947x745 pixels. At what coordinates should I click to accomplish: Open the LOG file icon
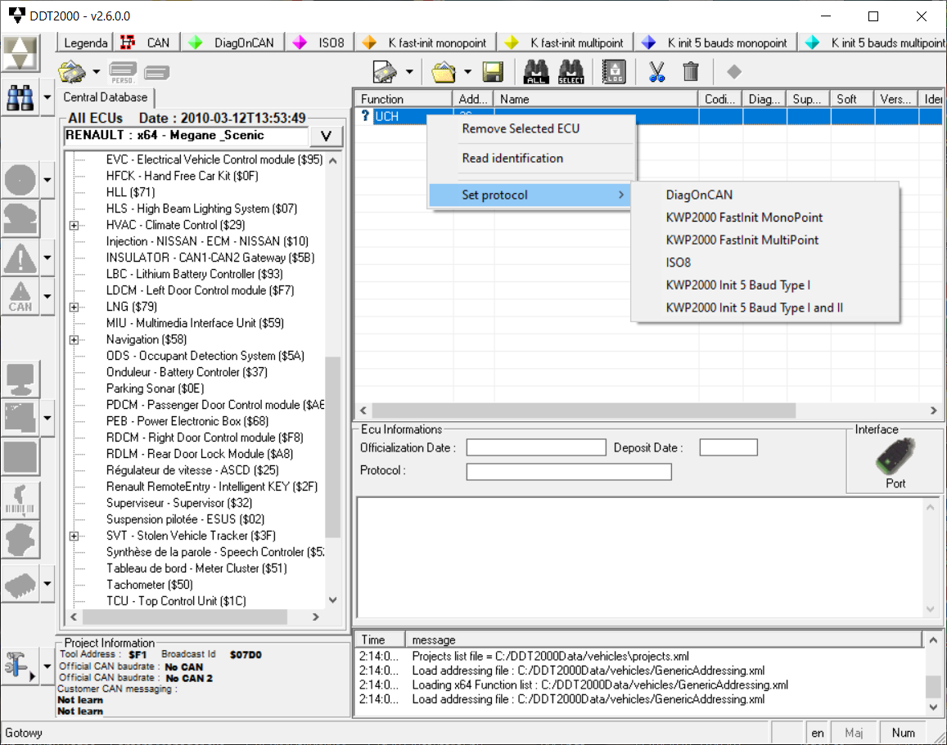click(x=615, y=72)
